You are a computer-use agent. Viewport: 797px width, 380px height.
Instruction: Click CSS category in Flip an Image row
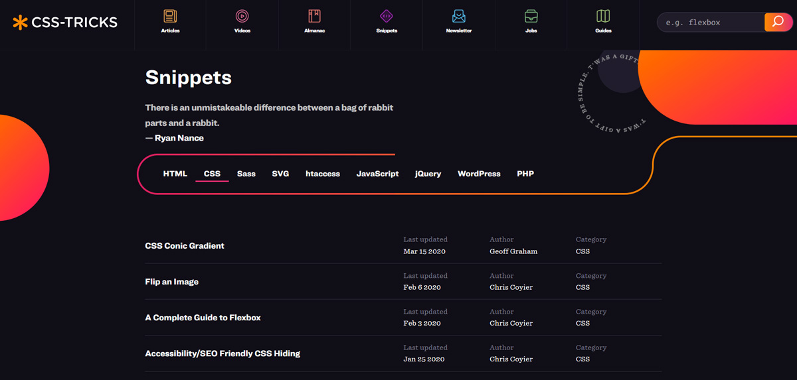point(582,288)
